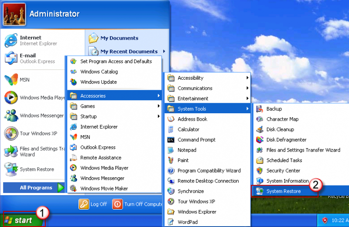This screenshot has height=227, width=349.
Task: Click the Log Off button
Action: coord(93,204)
